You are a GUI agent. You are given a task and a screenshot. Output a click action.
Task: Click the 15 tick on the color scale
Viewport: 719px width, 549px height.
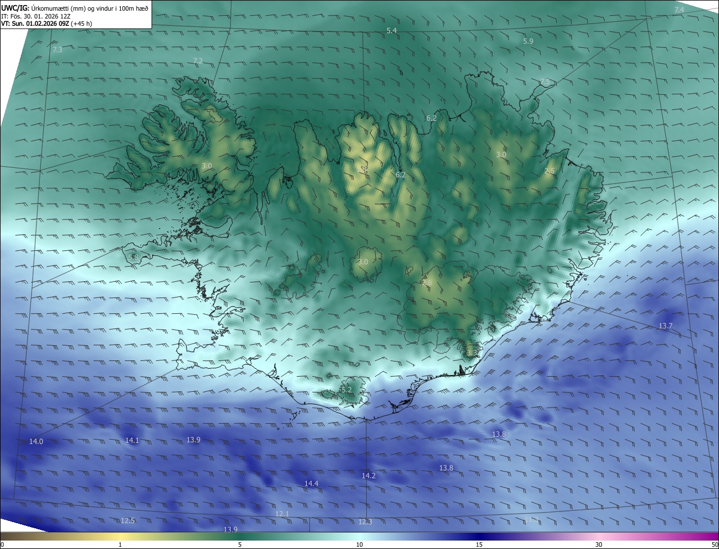[x=479, y=545]
